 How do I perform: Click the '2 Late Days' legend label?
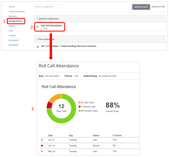[x=88, y=102]
